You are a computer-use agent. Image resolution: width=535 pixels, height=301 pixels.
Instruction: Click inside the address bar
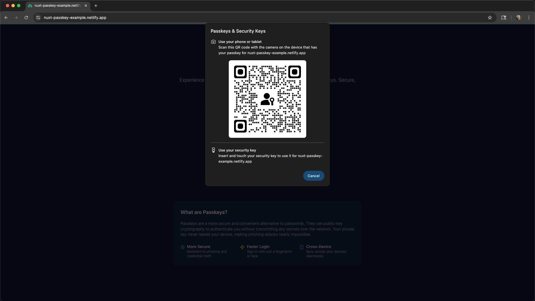[167, 18]
